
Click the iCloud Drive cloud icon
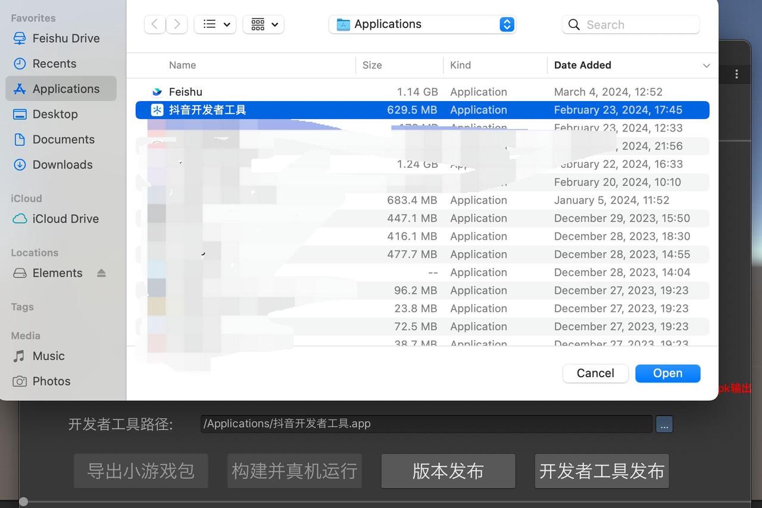click(x=20, y=219)
